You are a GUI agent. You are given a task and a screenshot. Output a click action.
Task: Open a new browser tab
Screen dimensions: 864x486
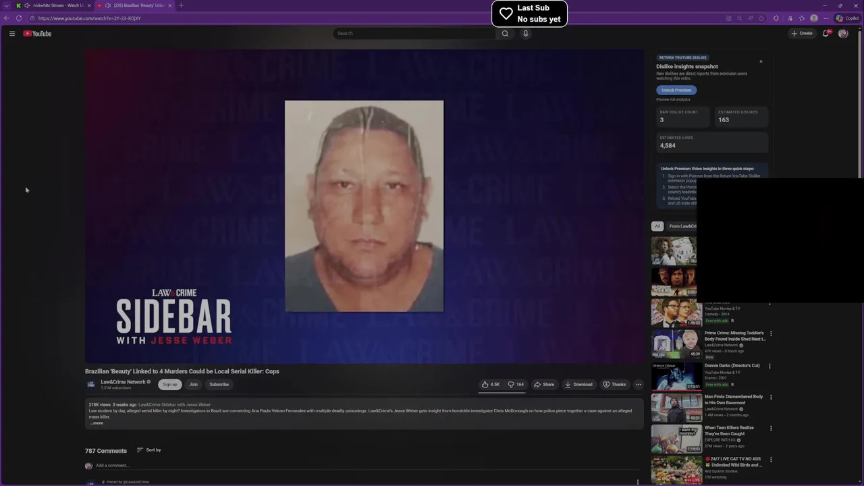[x=181, y=5]
